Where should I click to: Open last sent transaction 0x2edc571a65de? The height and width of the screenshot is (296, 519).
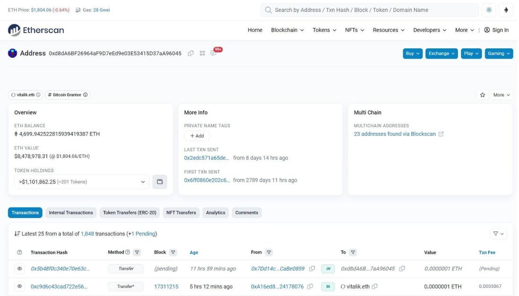coord(207,158)
